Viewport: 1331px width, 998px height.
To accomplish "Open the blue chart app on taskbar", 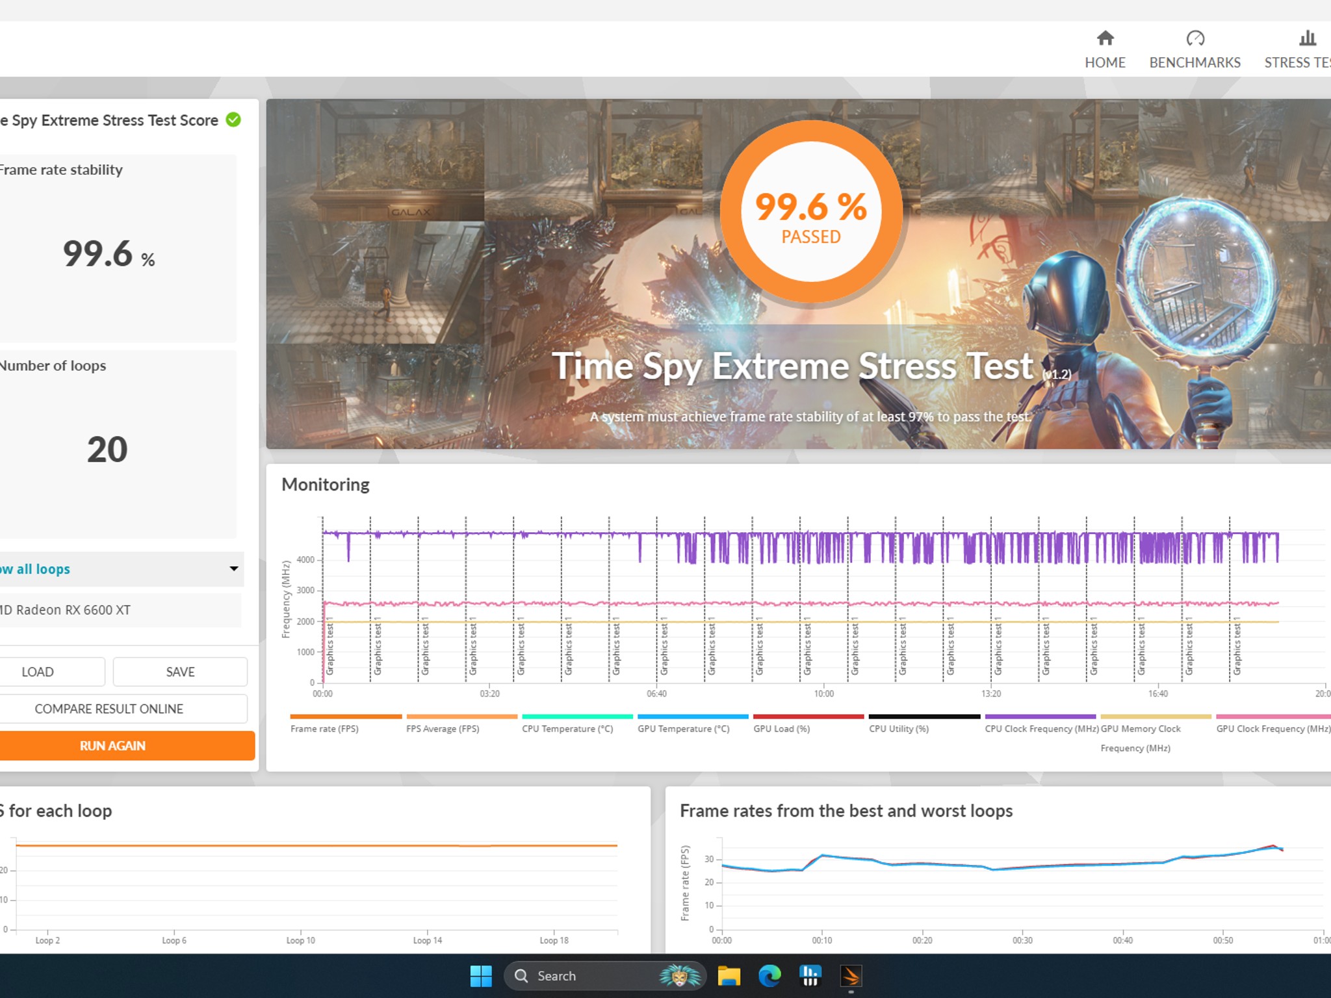I will coord(810,975).
